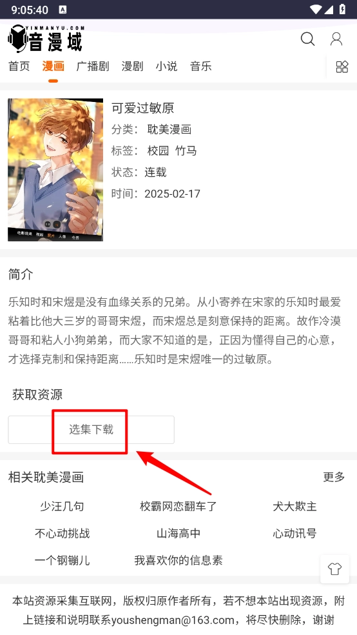Switch to the 首页 tab

[x=19, y=66]
